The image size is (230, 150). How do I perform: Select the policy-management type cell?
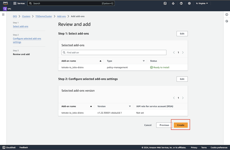click(117, 67)
